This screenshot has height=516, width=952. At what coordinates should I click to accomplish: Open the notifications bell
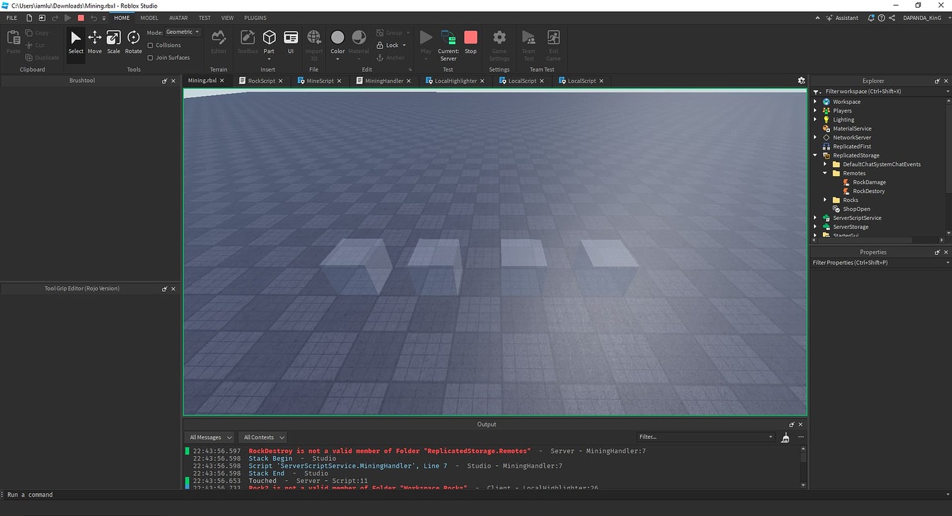coord(871,18)
